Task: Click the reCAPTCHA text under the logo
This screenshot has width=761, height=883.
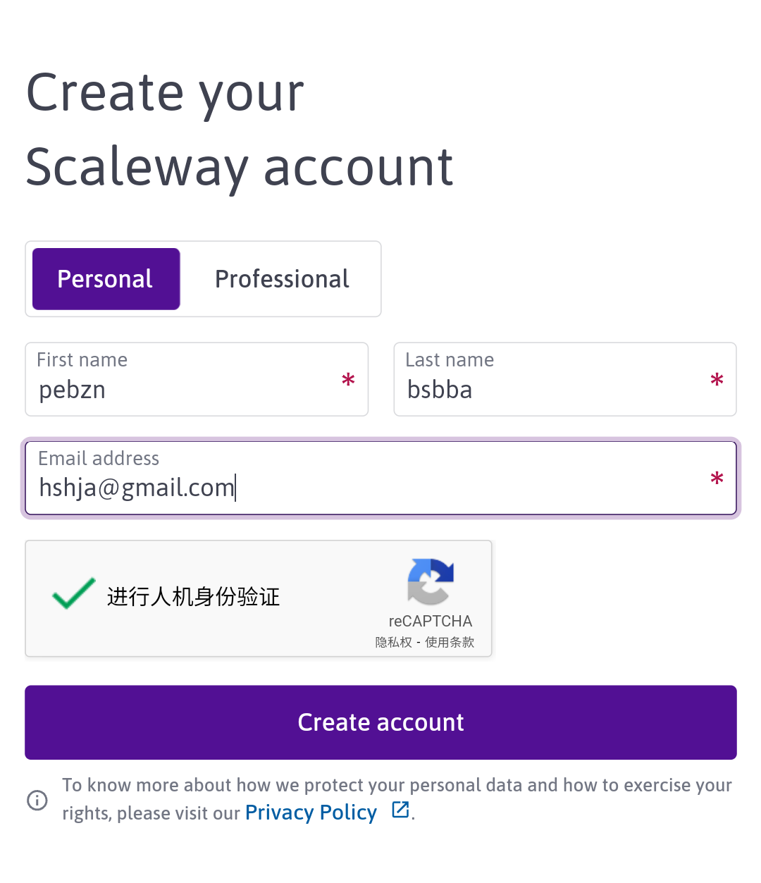Action: [x=431, y=621]
